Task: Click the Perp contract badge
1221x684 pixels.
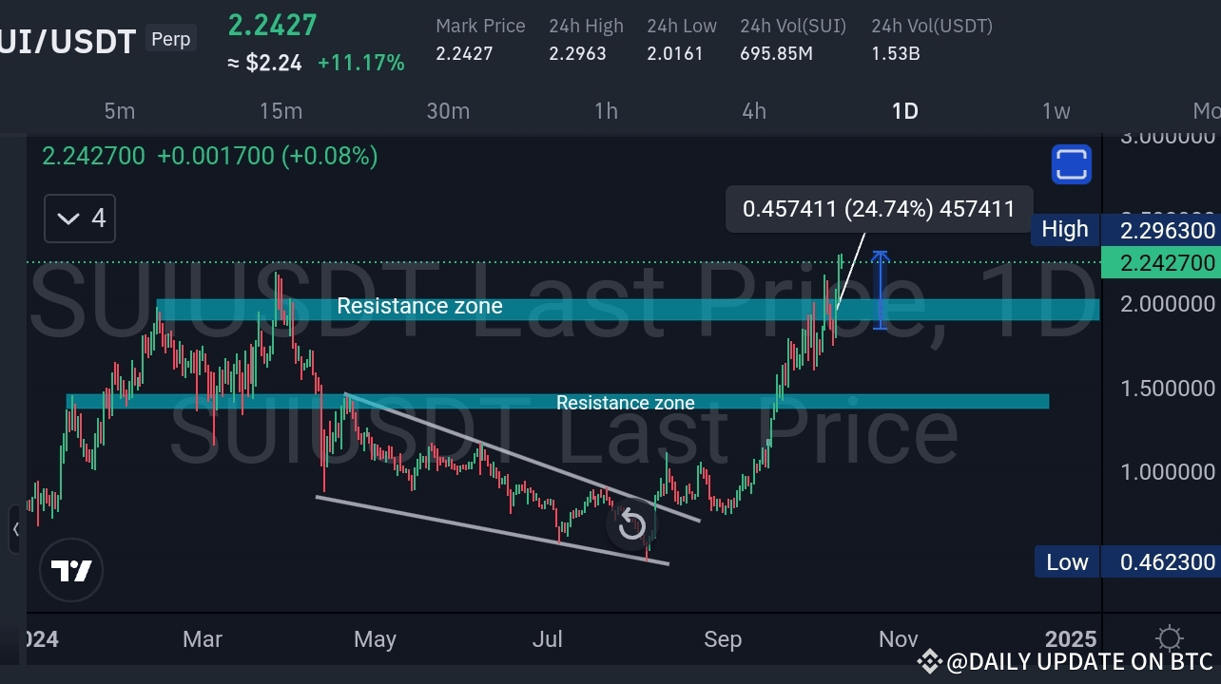Action: [x=170, y=39]
